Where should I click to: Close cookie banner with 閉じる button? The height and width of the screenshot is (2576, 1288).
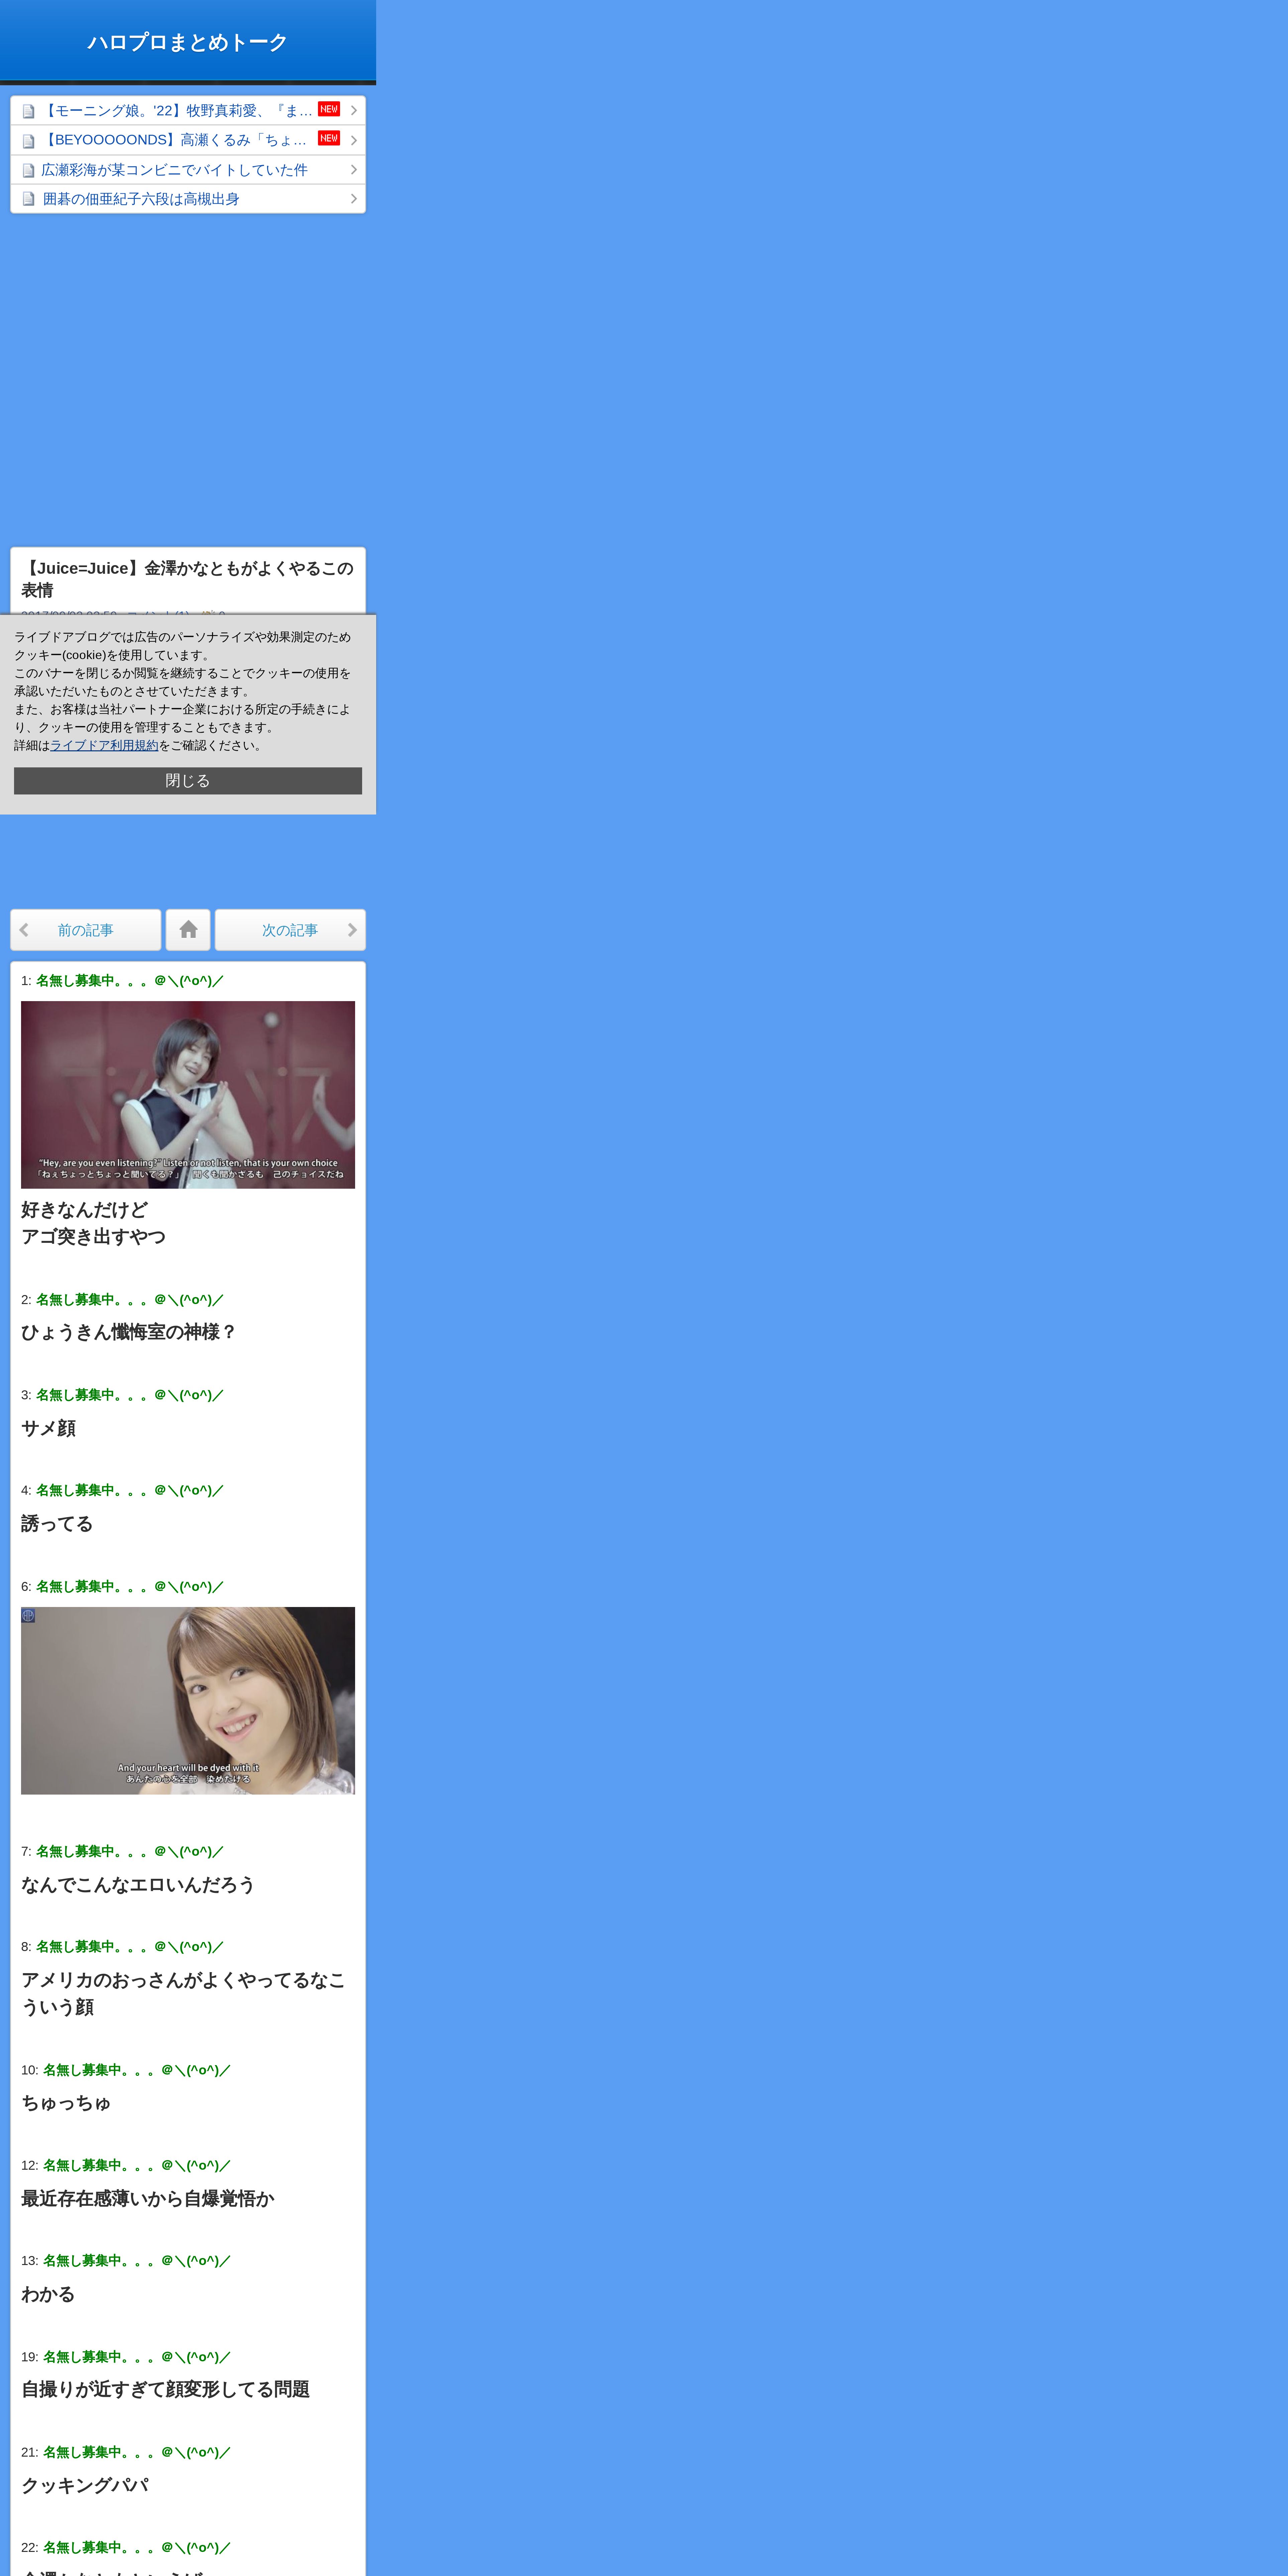[x=188, y=781]
